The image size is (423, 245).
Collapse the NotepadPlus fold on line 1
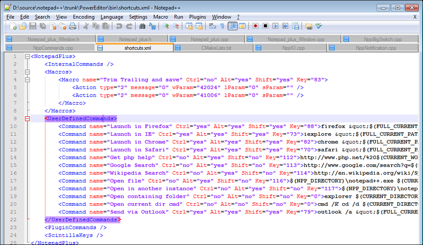[27, 57]
